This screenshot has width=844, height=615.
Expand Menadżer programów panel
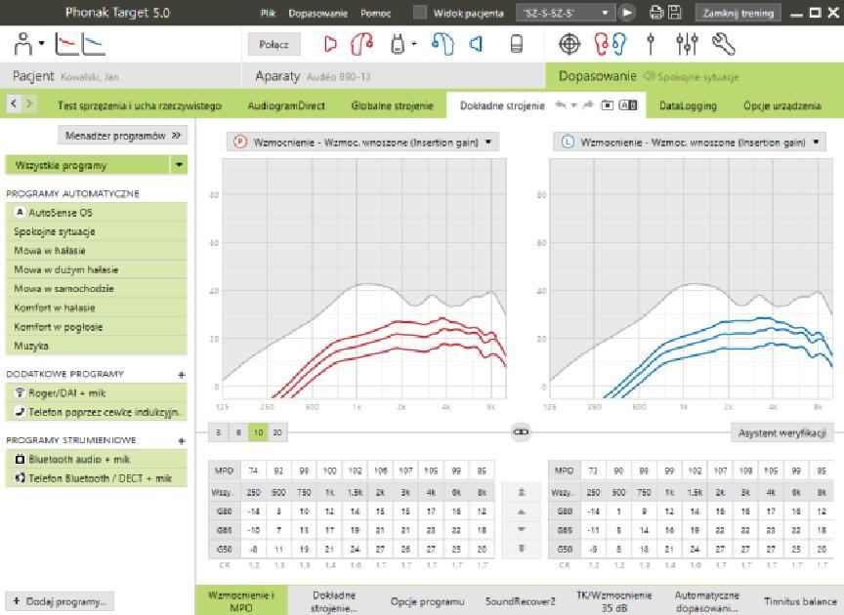click(123, 136)
